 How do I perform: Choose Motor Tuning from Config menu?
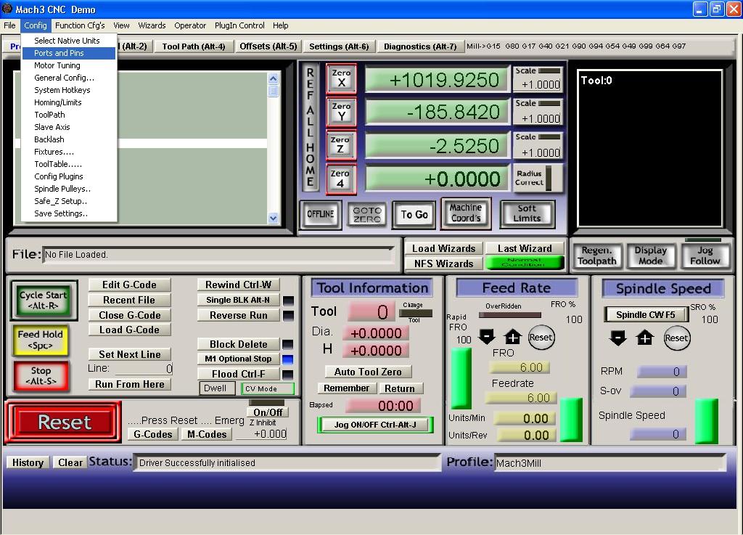69,65
